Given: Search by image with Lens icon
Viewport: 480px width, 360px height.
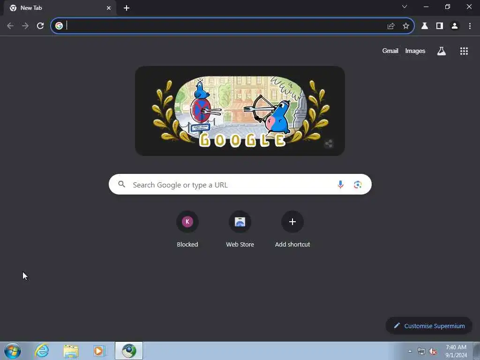Looking at the screenshot, I should 358,185.
